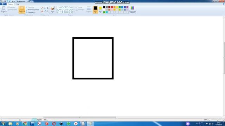Pick the black palette swatch

coord(104,7)
